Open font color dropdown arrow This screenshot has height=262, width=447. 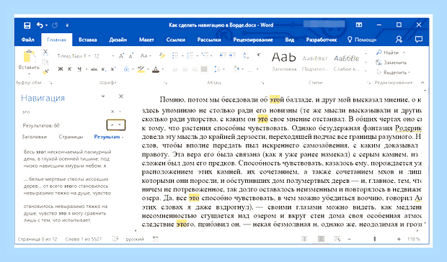[163, 69]
